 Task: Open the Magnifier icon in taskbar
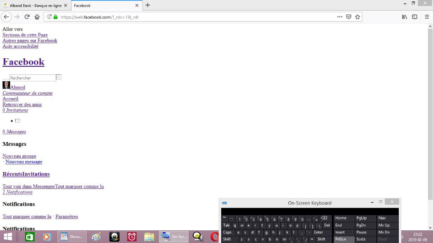[x=198, y=237]
